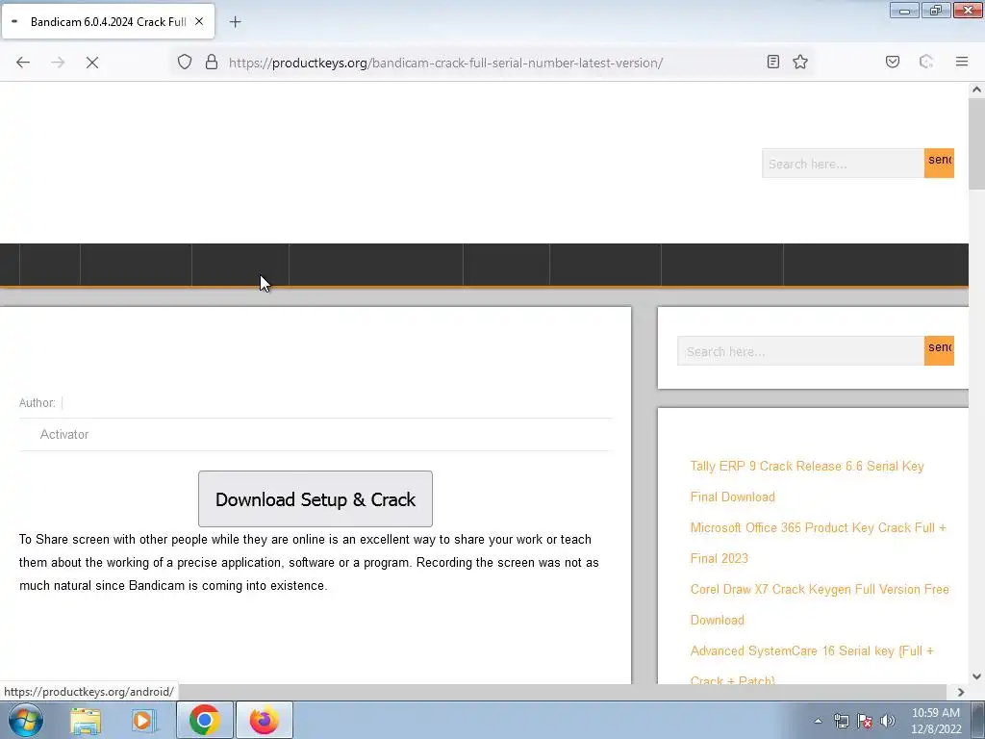985x739 pixels.
Task: Click the productkeys.org address bar URL
Action: [x=445, y=63]
